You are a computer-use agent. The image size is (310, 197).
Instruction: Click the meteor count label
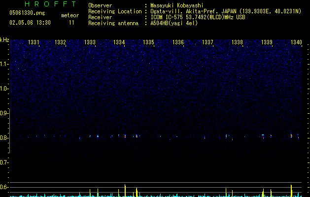pos(70,15)
